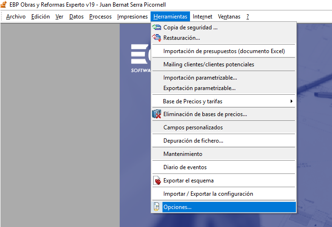The height and width of the screenshot is (227, 332).
Task: Choose Depuración de fichero...
Action: [x=224, y=141]
